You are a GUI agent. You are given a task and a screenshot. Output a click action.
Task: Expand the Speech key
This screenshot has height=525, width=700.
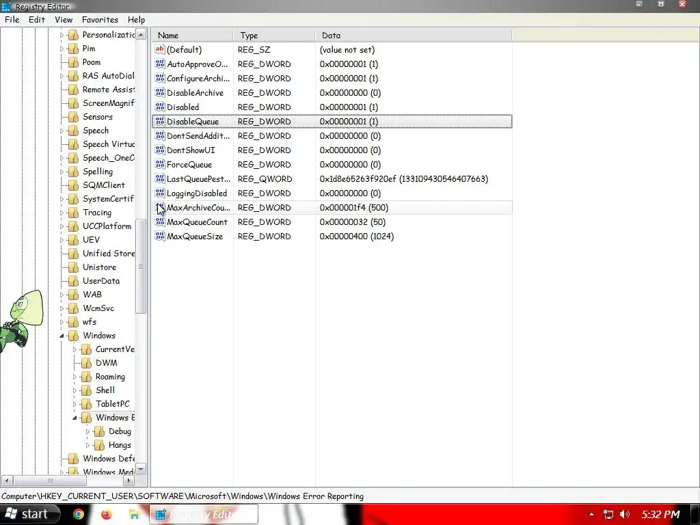click(62, 131)
